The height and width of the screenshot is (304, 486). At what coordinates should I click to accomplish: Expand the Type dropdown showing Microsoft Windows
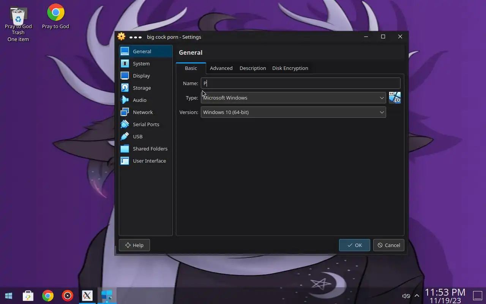[x=293, y=98]
